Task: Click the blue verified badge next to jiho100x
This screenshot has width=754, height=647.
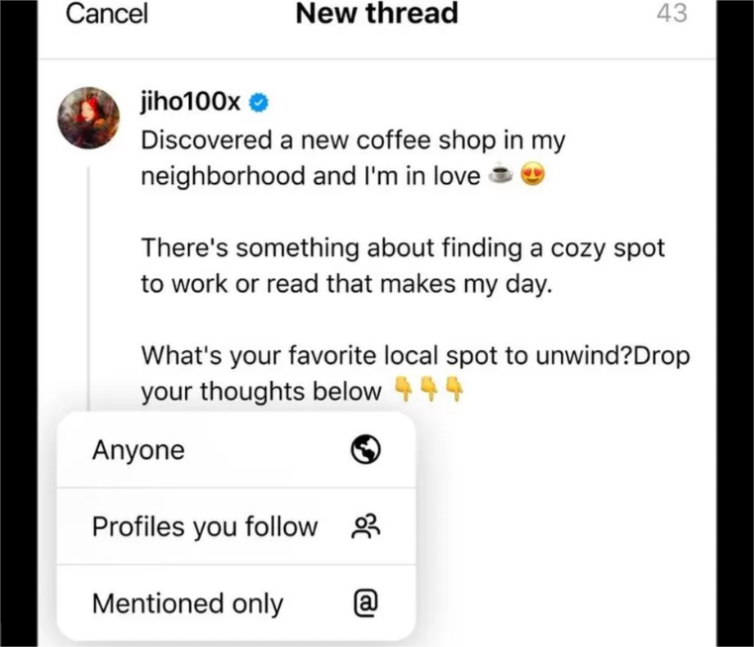Action: coord(258,102)
